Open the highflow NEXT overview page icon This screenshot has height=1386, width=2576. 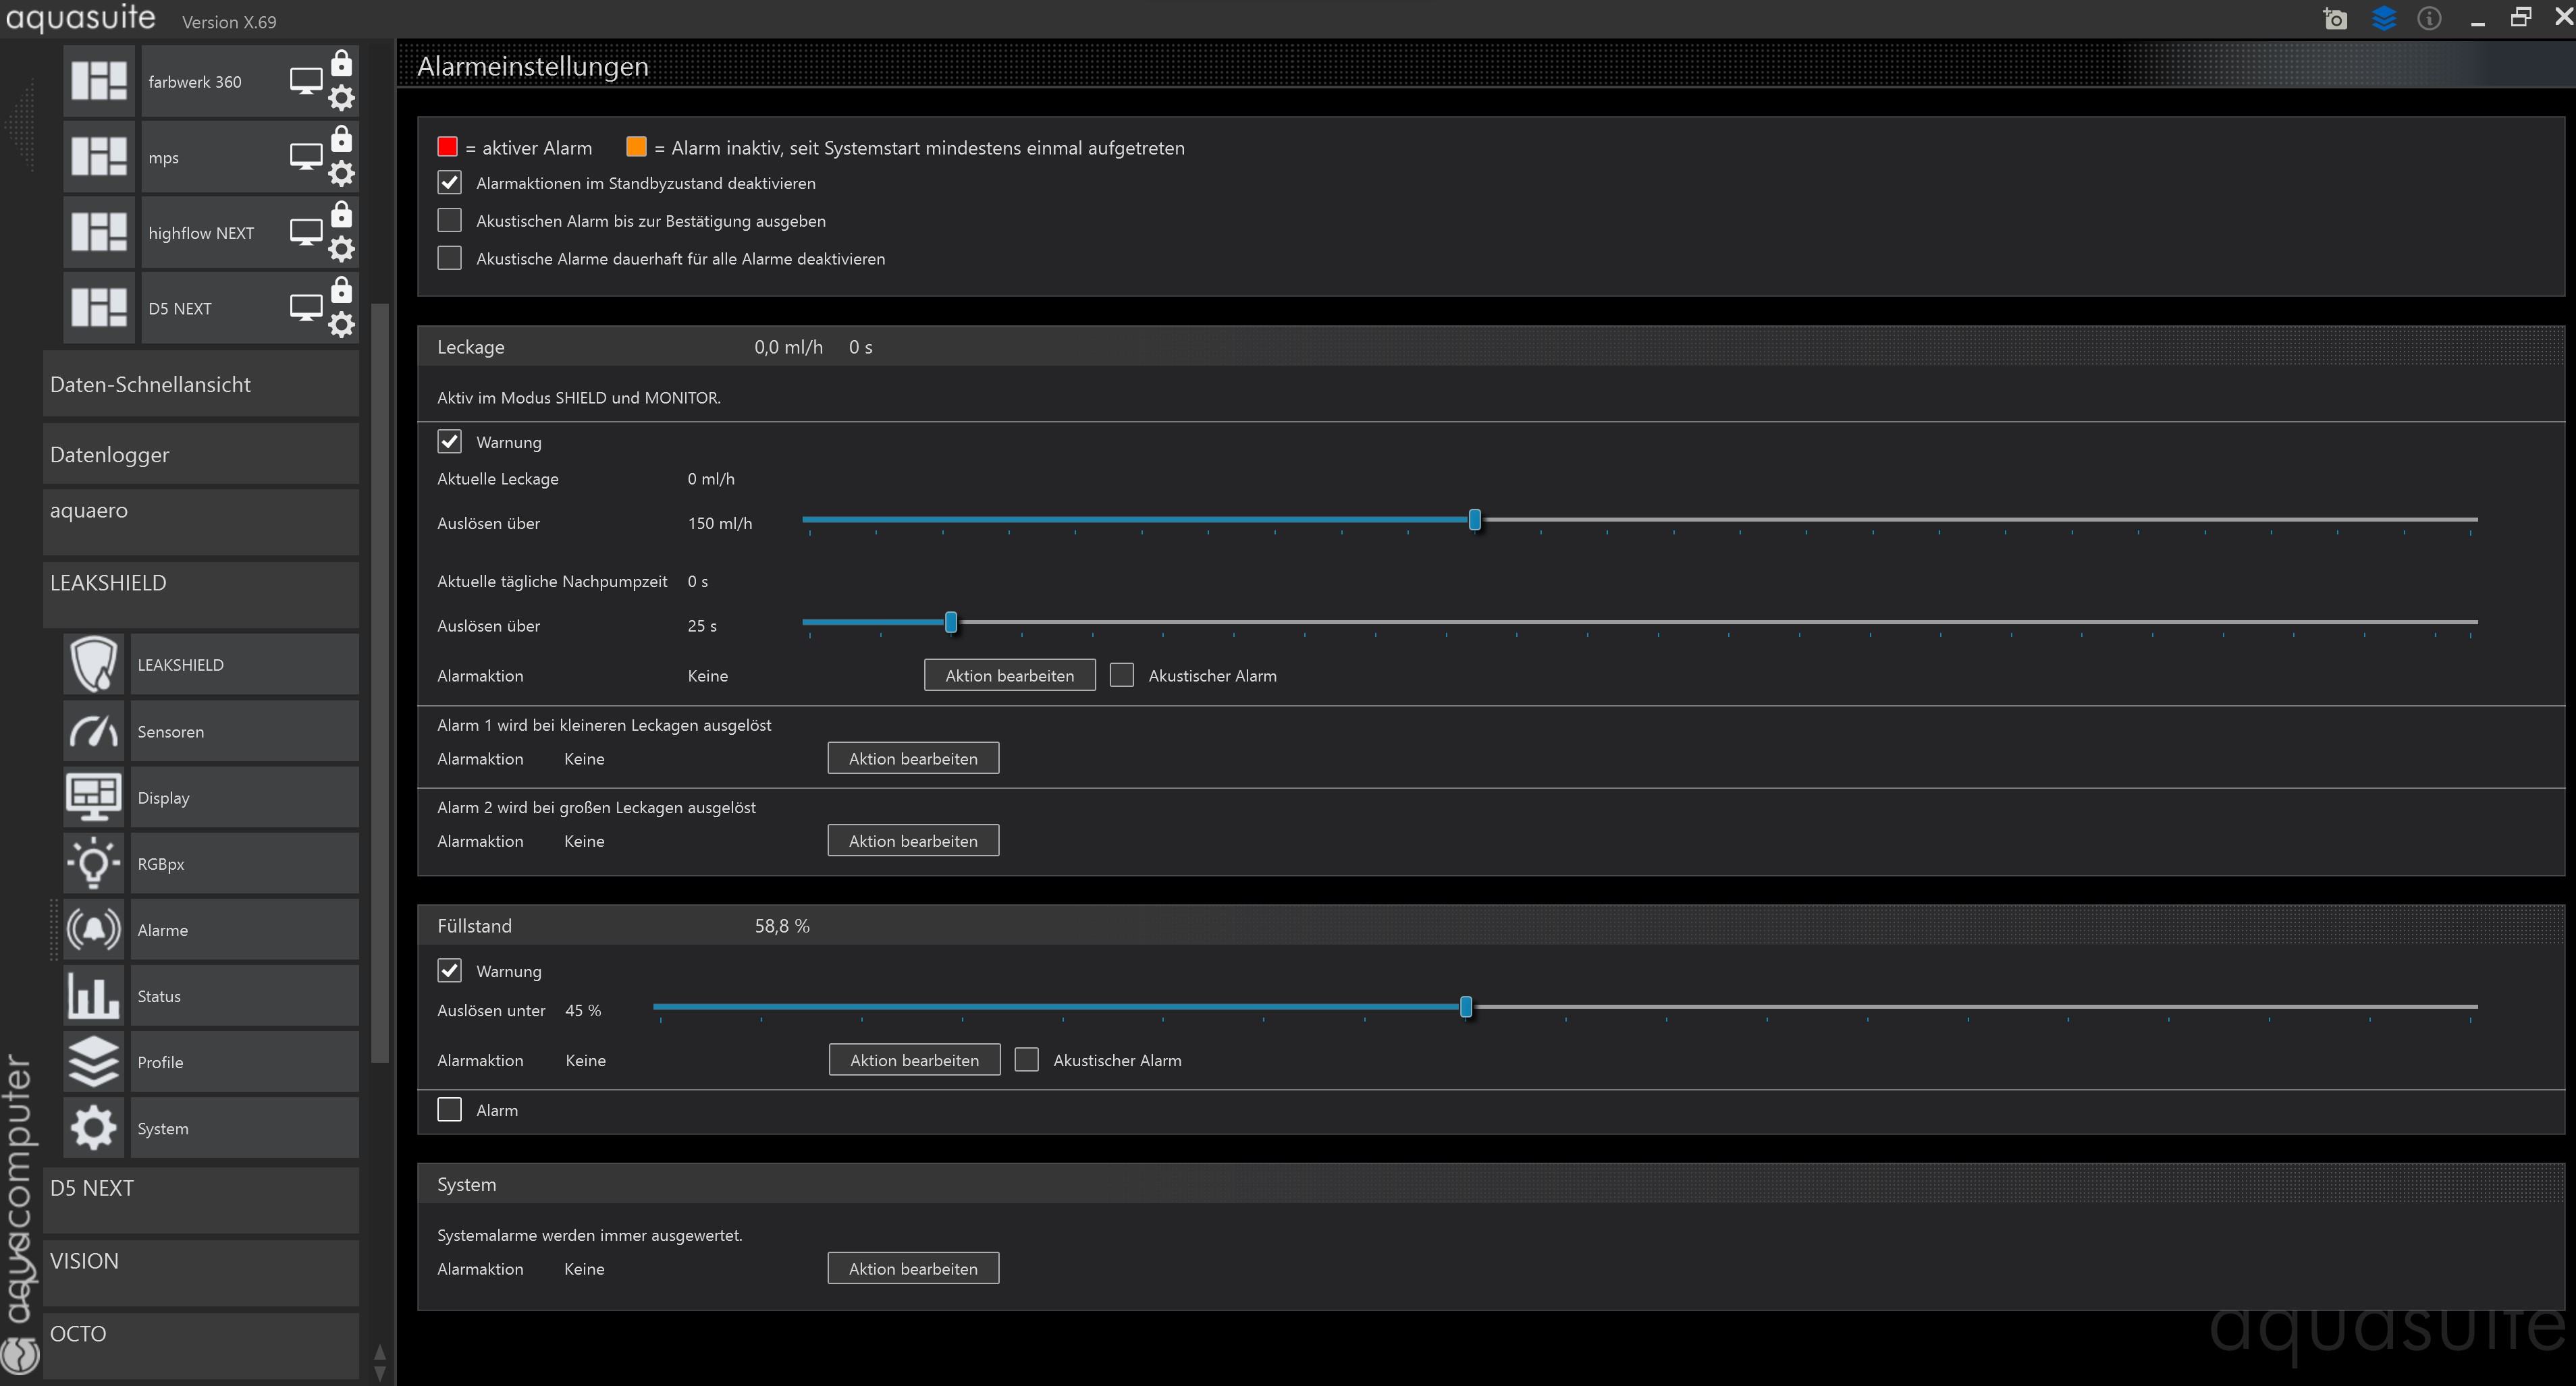[x=99, y=232]
